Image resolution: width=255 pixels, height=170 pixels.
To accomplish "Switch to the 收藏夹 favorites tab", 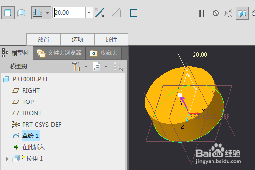I will [104, 53].
